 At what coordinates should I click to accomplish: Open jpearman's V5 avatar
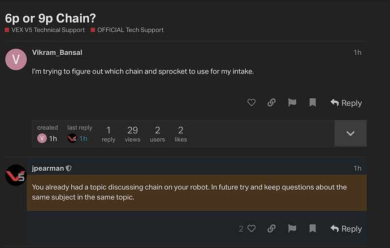tap(15, 175)
